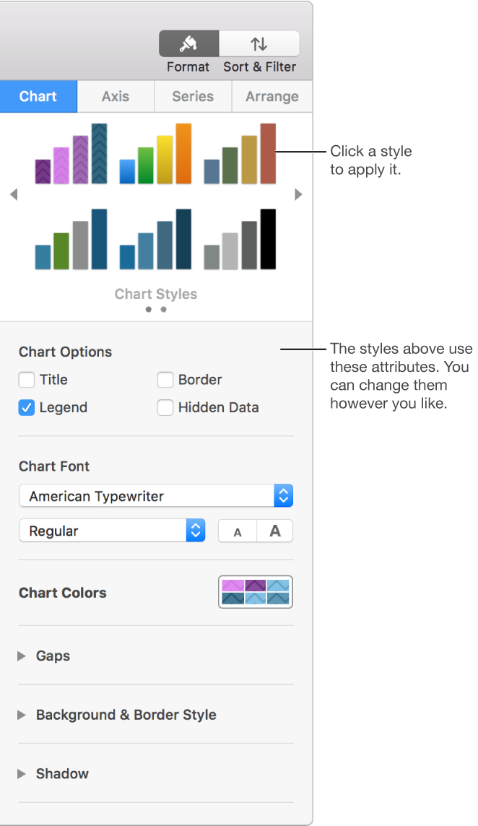Enable the Border checkbox
The width and height of the screenshot is (478, 826).
[x=165, y=380]
